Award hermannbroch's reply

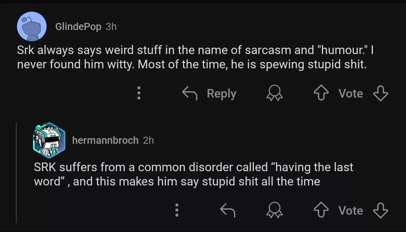(274, 211)
